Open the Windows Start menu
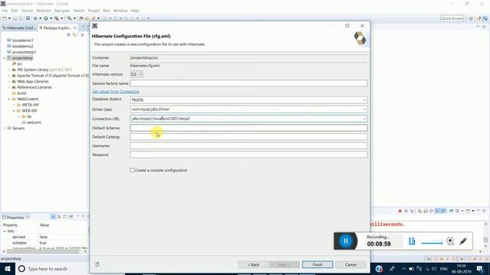The height and width of the screenshot is (275, 490). 8,268
